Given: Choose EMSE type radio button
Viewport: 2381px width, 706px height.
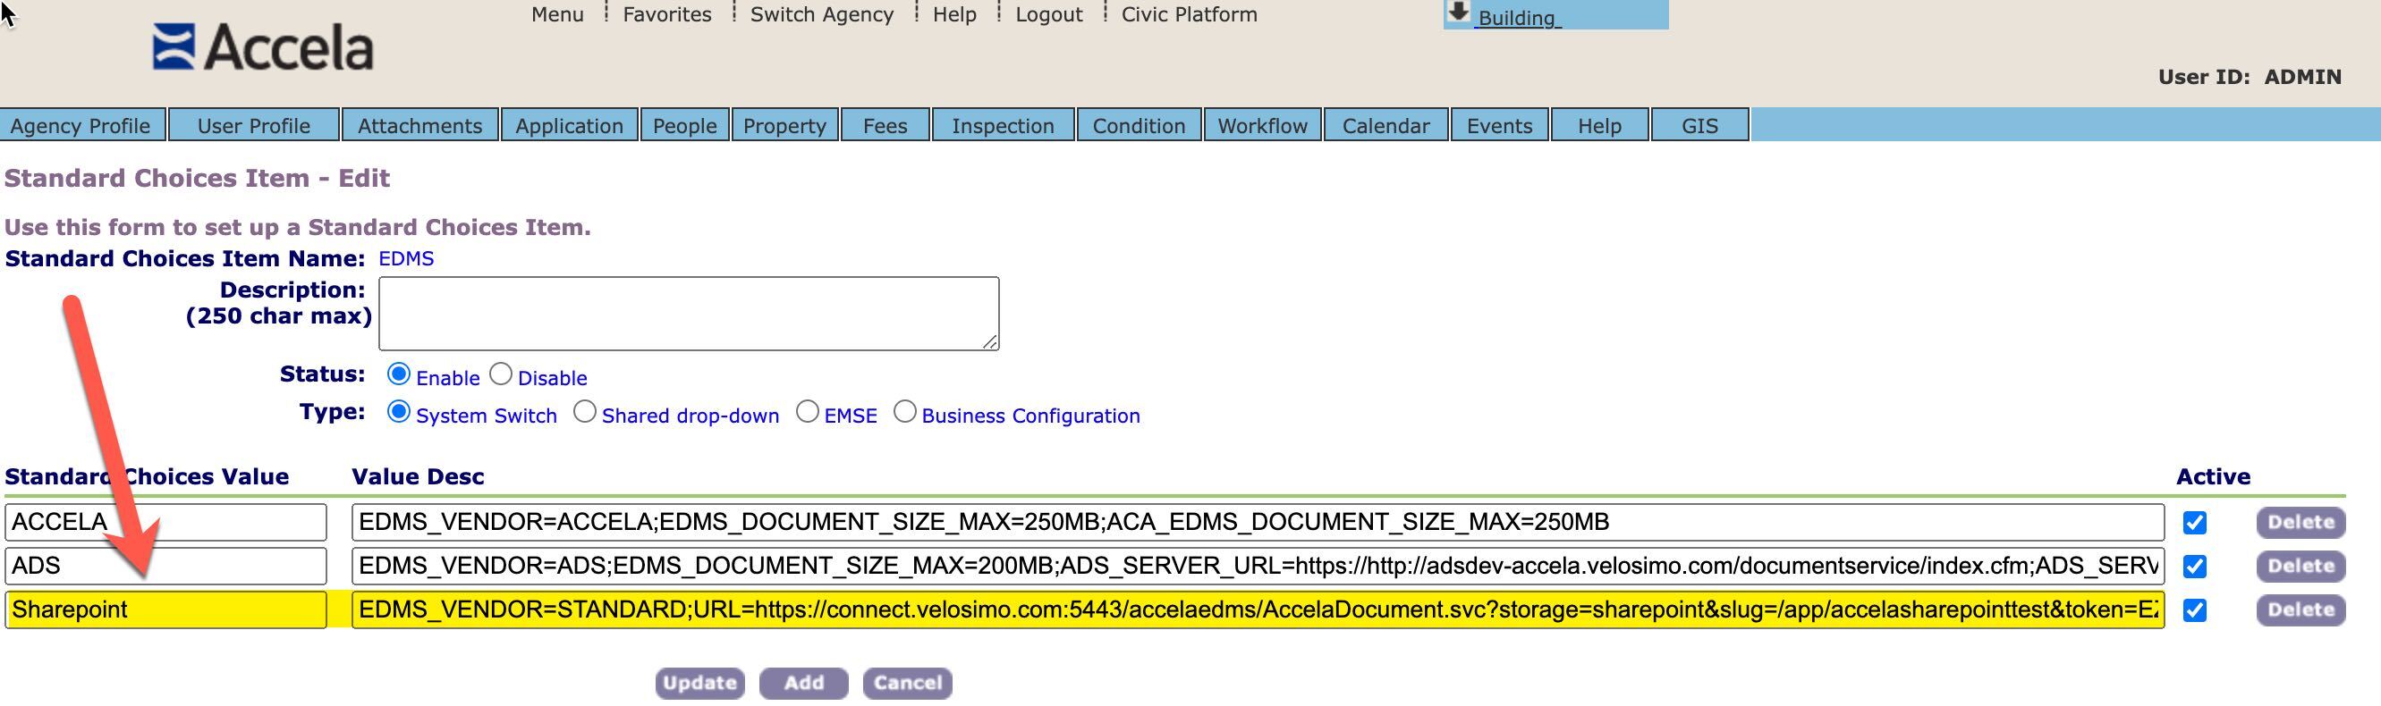Looking at the screenshot, I should (x=807, y=412).
